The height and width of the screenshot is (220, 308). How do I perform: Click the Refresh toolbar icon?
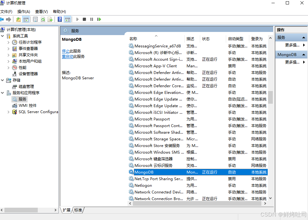pyautogui.click(x=43, y=19)
